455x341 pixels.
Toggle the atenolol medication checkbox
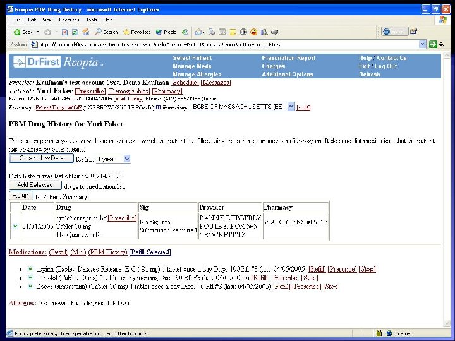point(30,278)
